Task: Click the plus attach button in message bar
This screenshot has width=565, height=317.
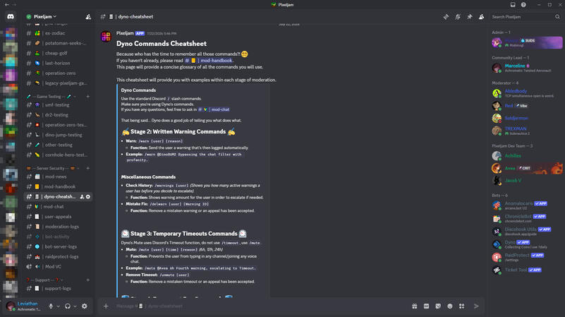Action: (x=106, y=306)
